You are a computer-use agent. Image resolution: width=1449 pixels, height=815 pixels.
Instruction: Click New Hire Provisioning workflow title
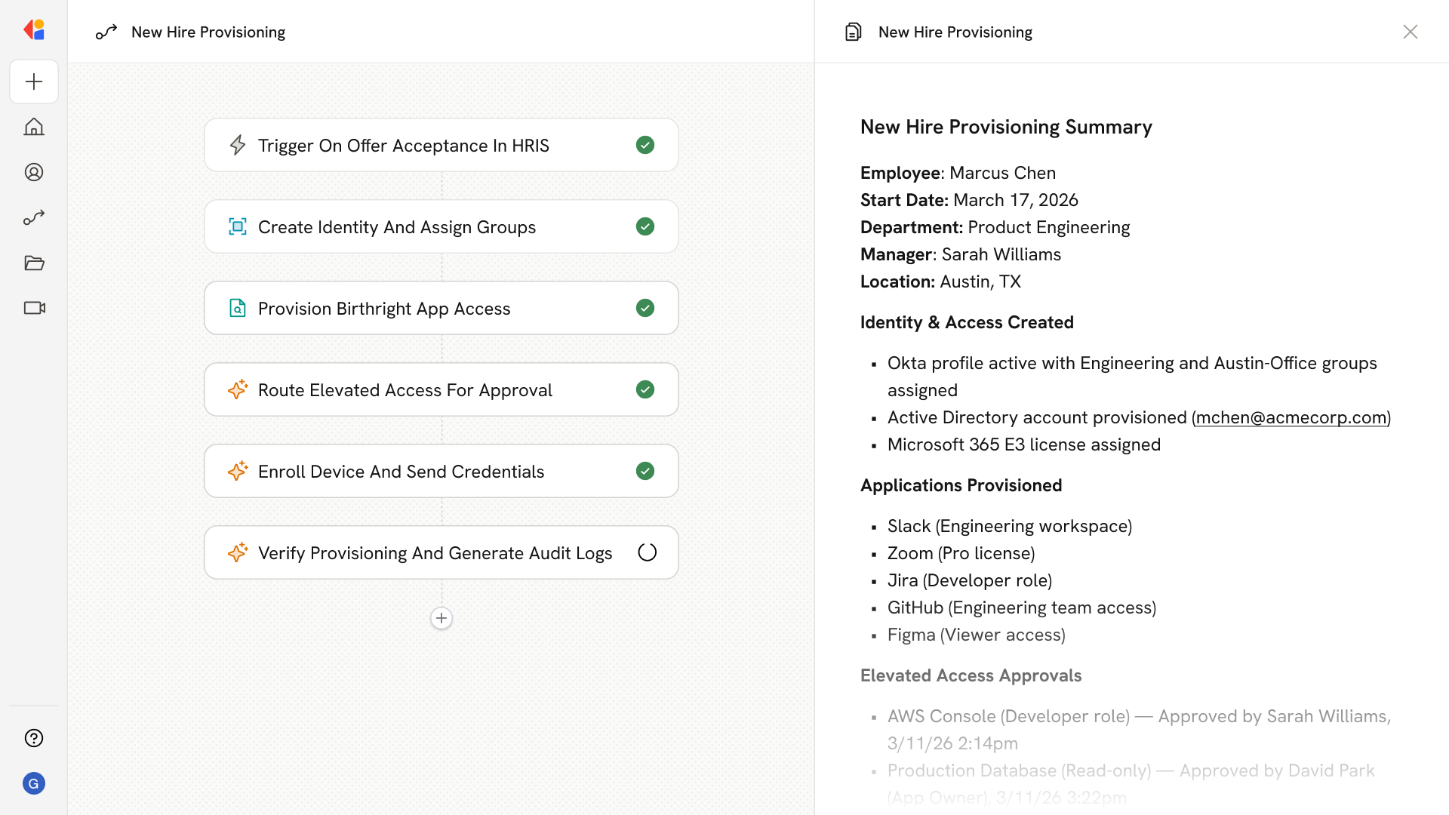208,32
